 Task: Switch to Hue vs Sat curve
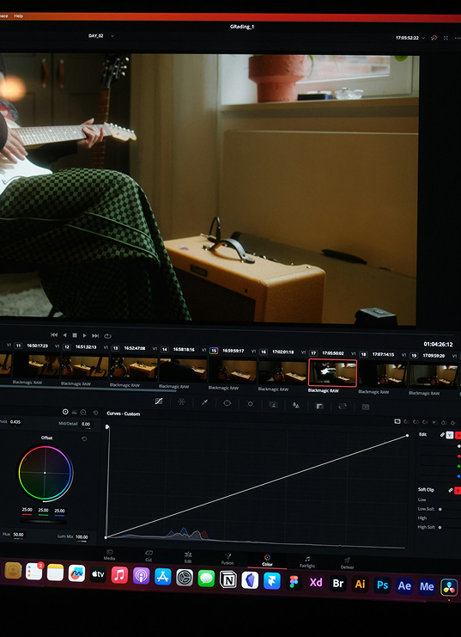pos(416,422)
